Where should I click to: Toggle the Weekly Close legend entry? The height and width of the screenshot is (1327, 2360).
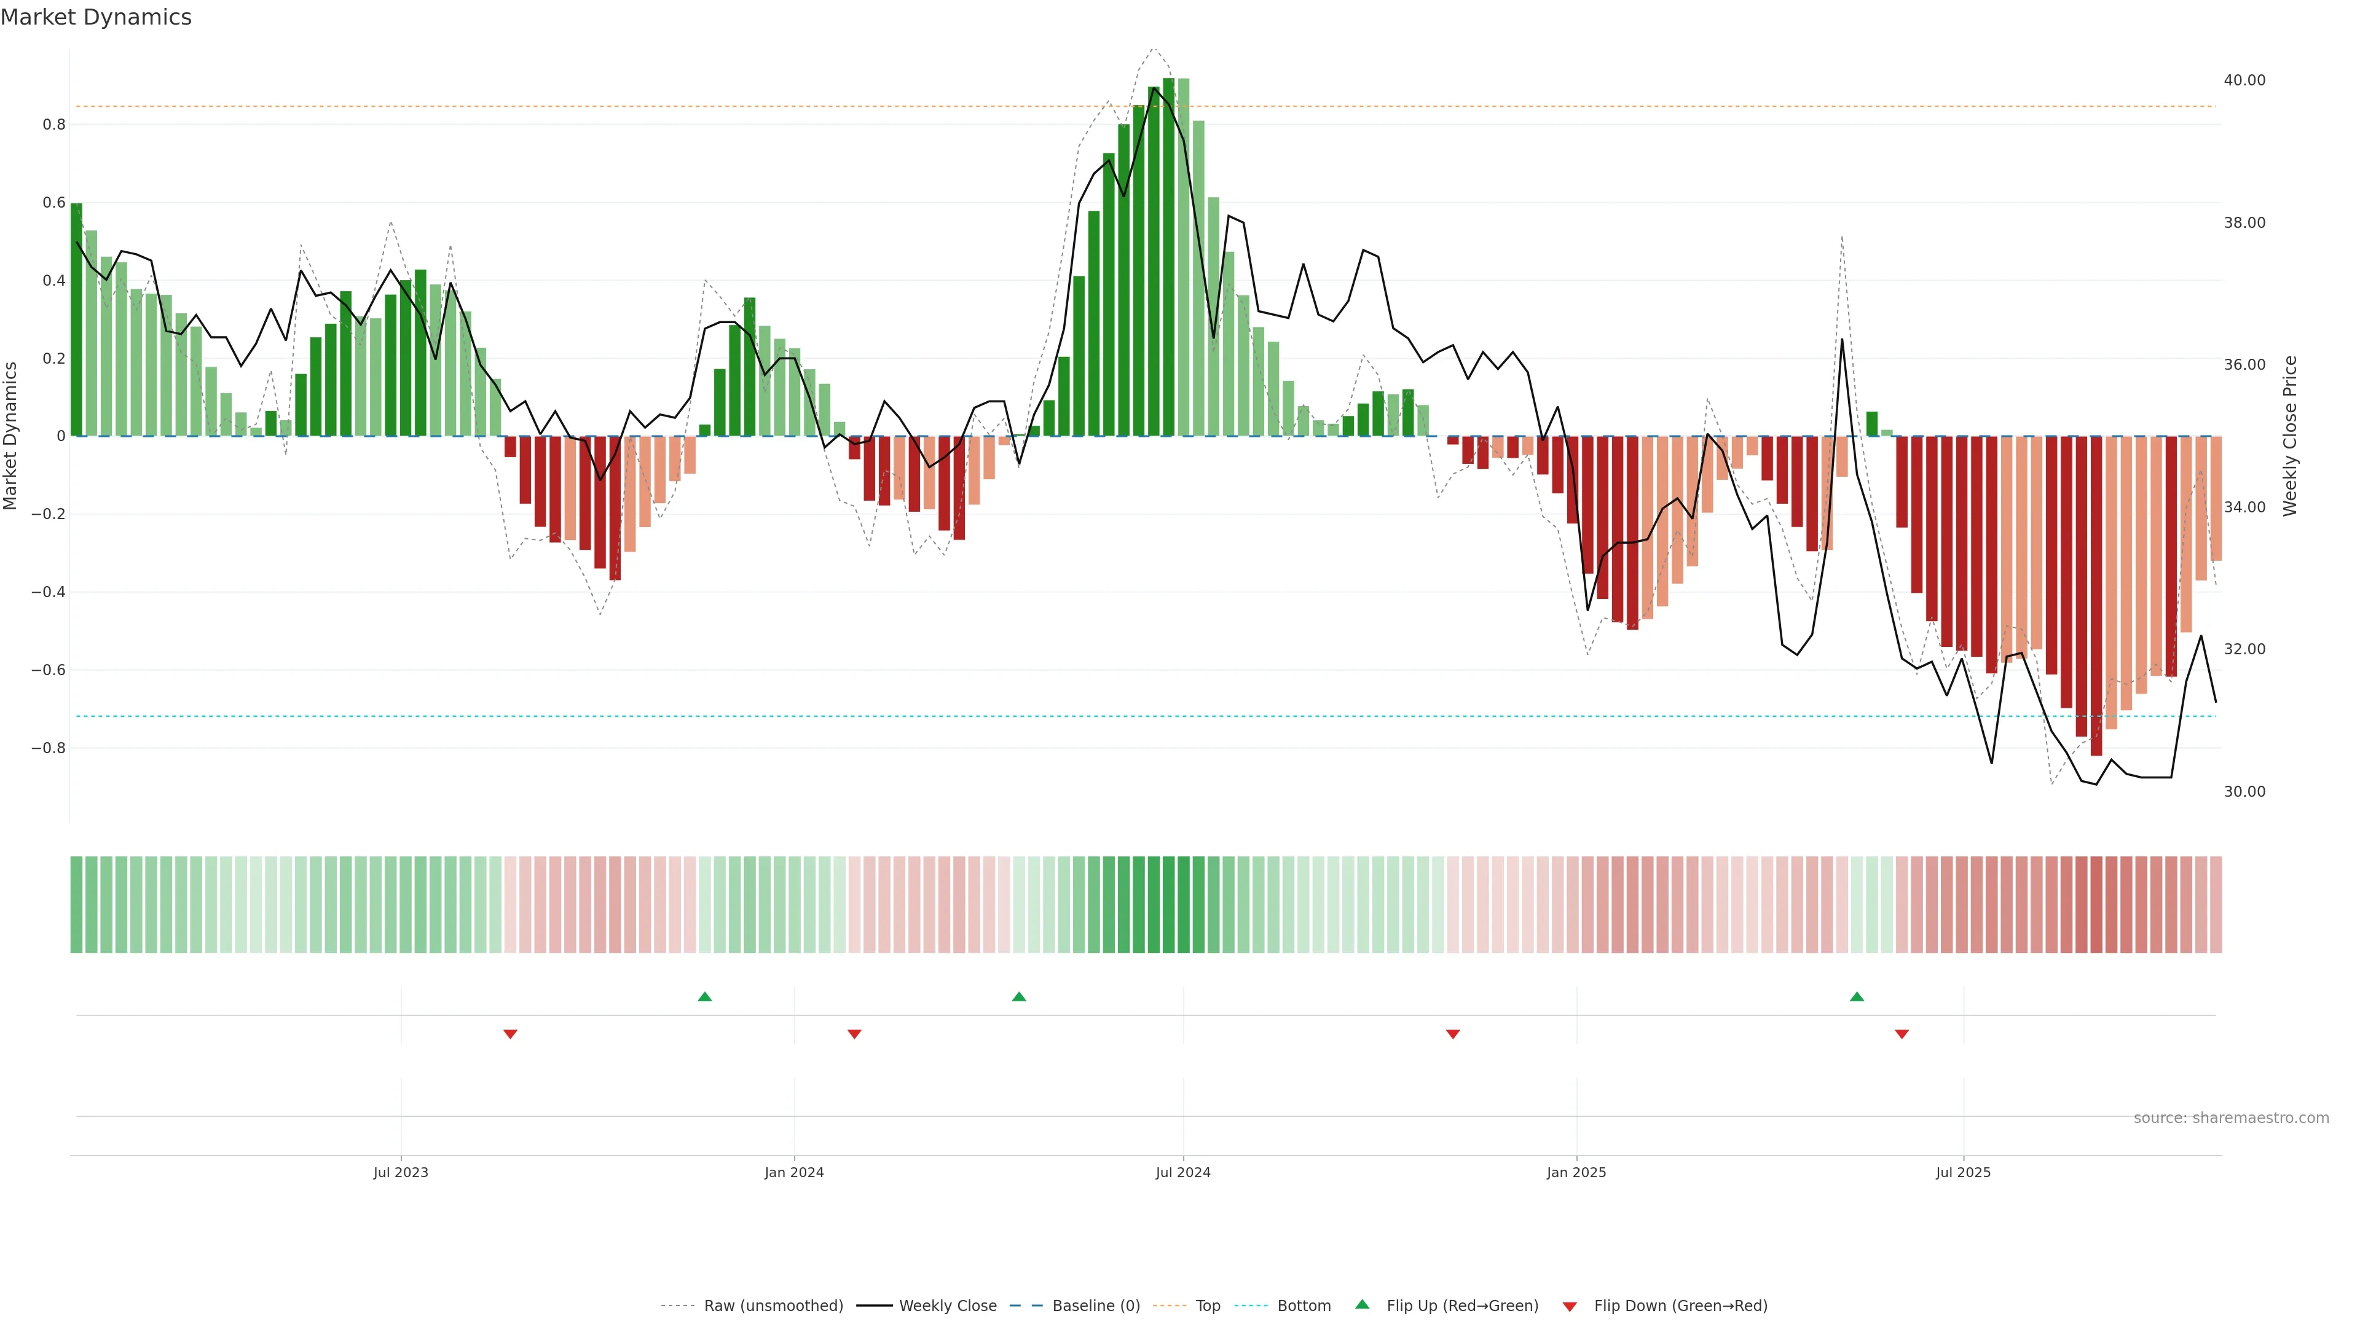point(947,1305)
